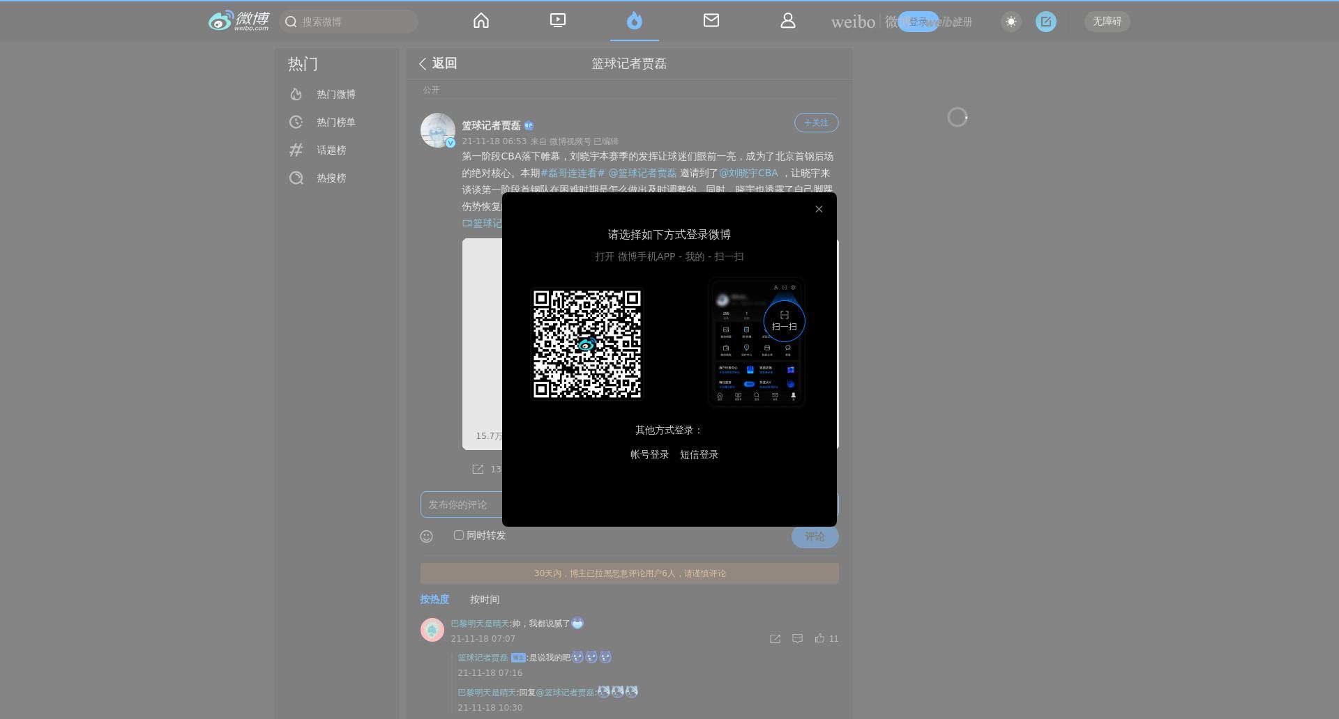Viewport: 1339px width, 719px height.
Task: Click the repost share icon under post
Action: [x=478, y=469]
